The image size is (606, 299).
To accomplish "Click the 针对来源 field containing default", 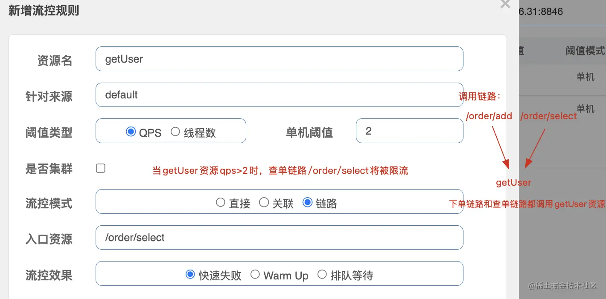I will [x=279, y=95].
